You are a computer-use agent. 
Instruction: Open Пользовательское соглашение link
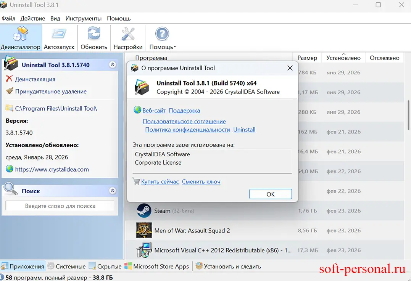[184, 122]
